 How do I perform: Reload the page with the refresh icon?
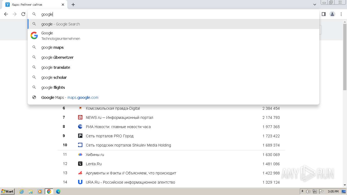click(x=23, y=14)
